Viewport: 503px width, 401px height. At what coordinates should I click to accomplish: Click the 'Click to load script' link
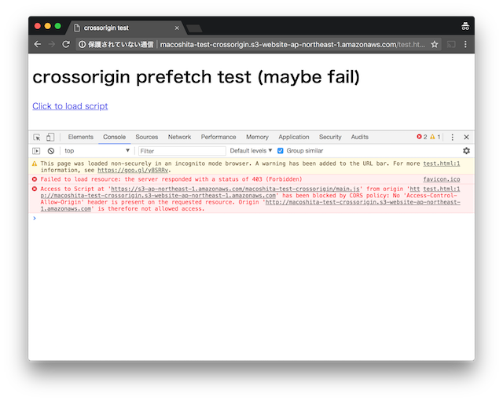[x=70, y=106]
